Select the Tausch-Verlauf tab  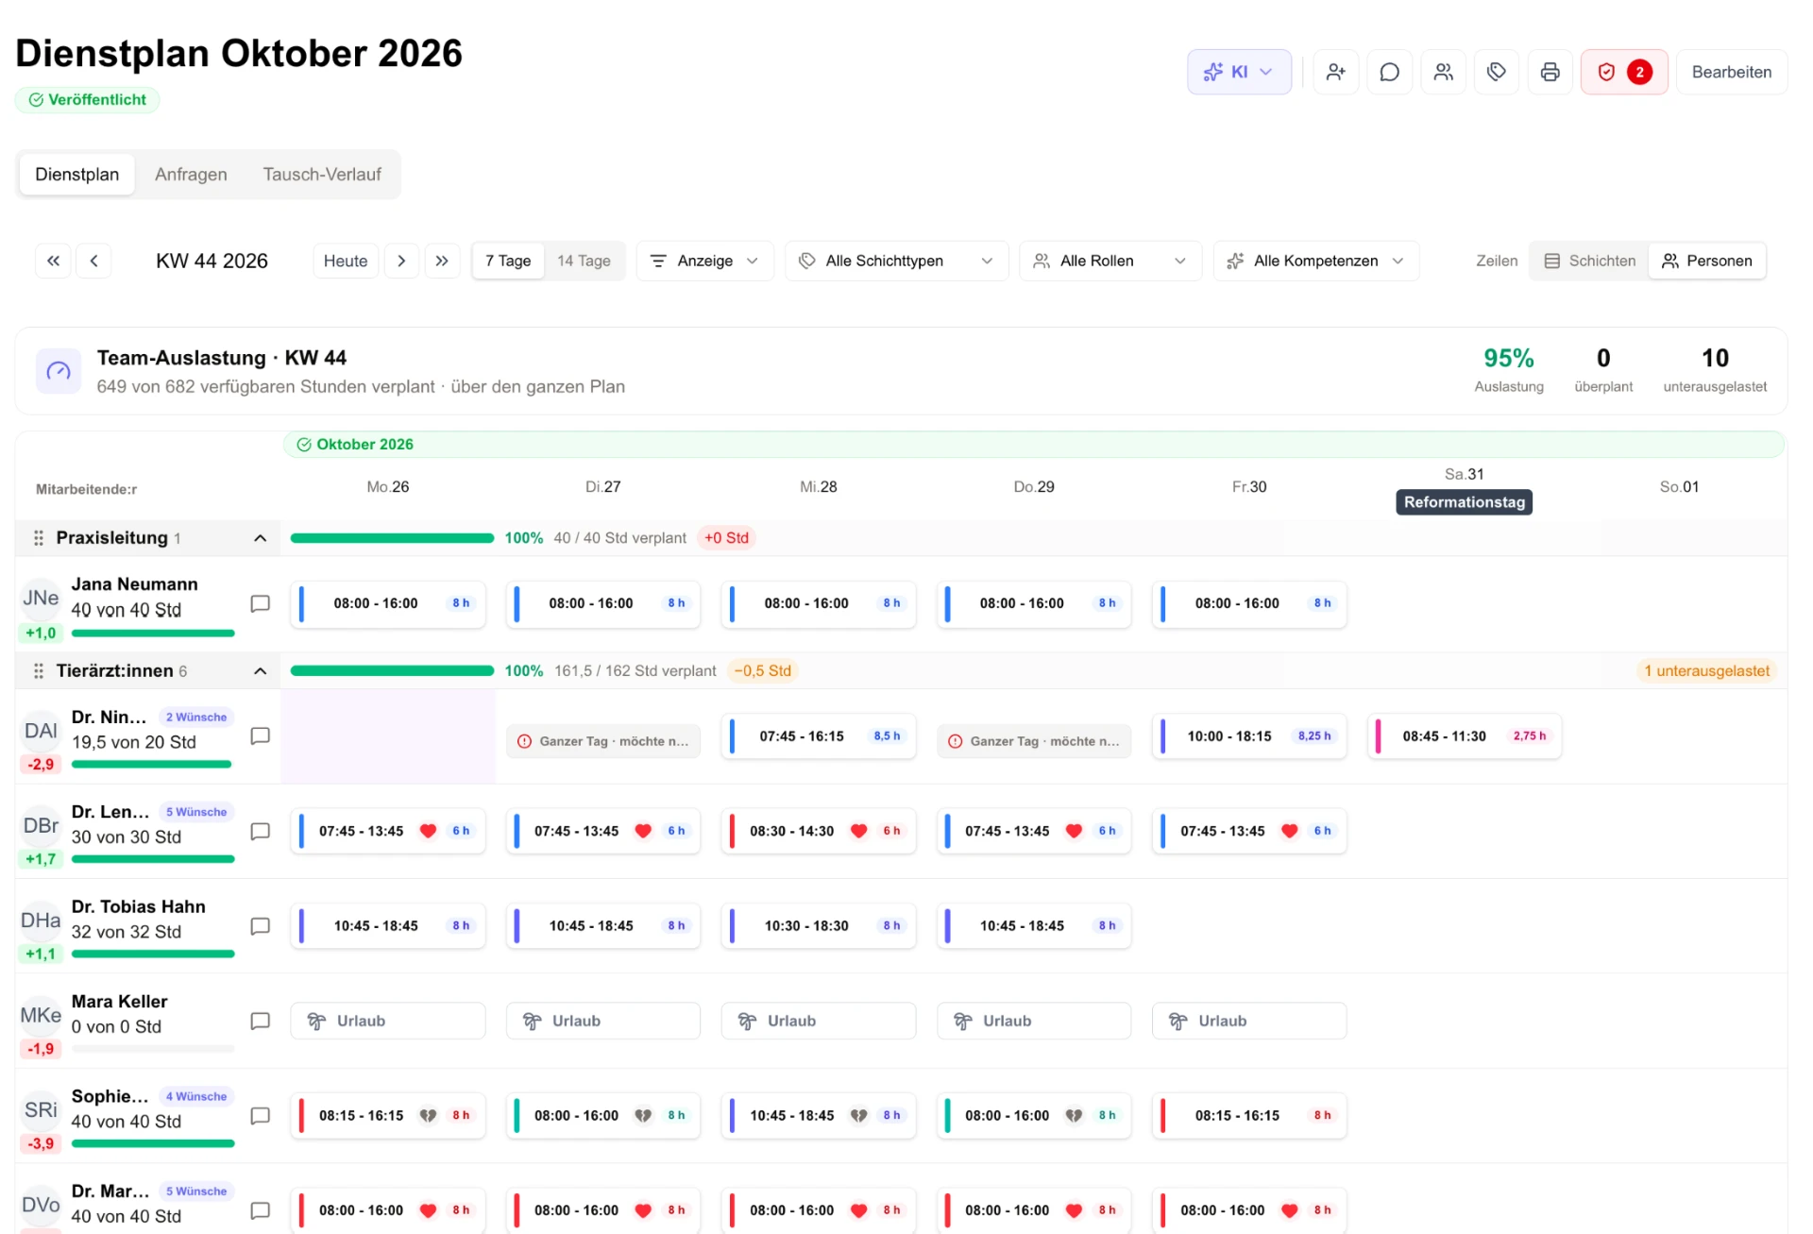[x=322, y=175]
